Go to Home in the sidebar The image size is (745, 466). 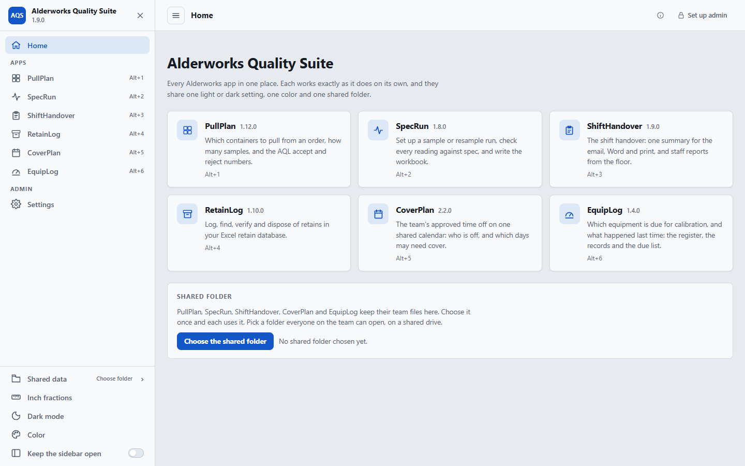tap(77, 46)
